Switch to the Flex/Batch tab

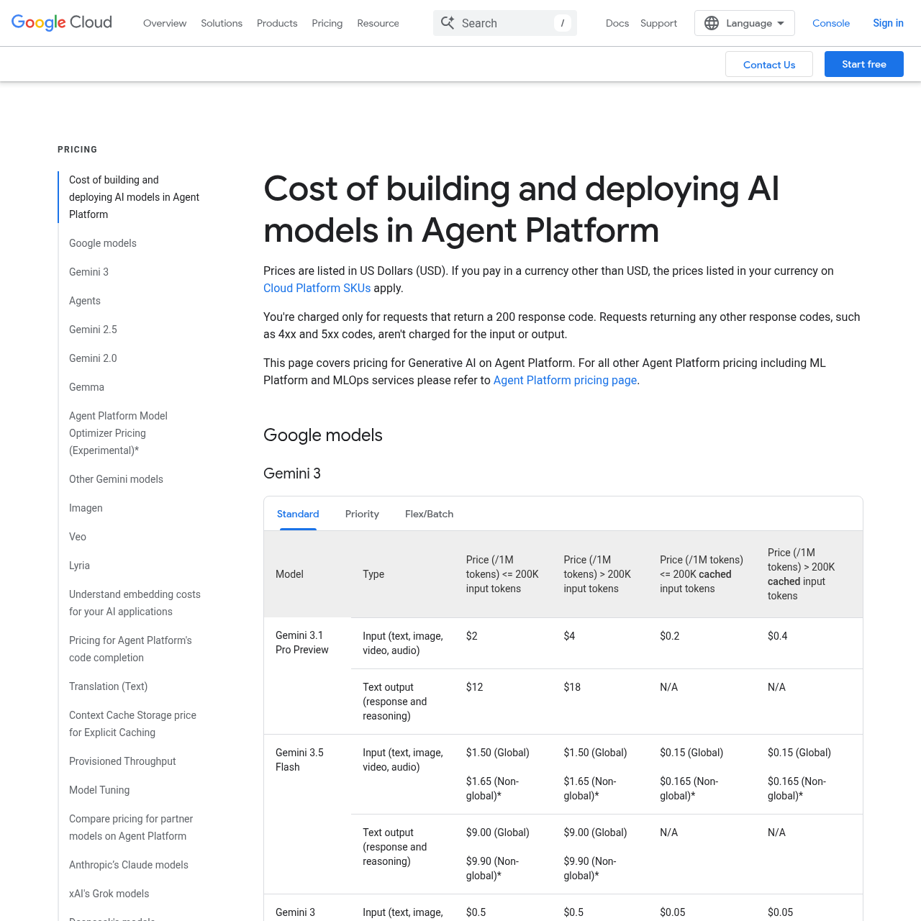coord(429,514)
